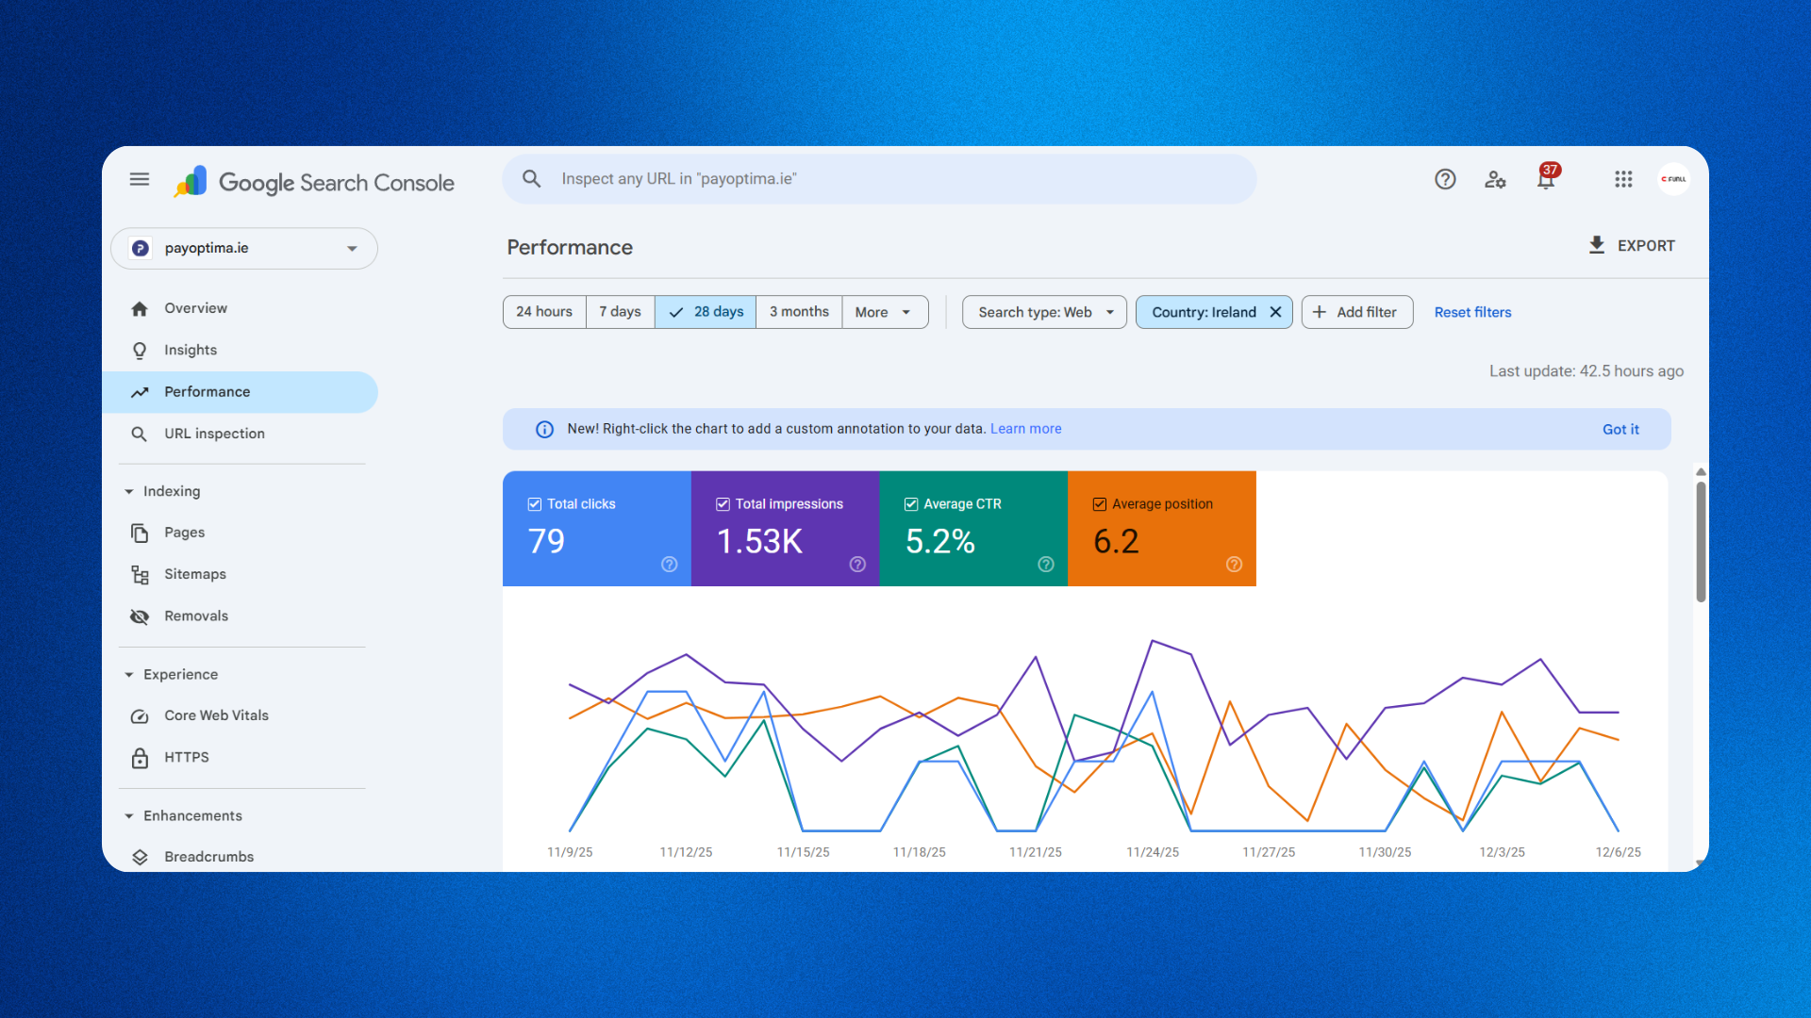Click Reset filters link
The width and height of the screenshot is (1811, 1018).
click(1472, 313)
